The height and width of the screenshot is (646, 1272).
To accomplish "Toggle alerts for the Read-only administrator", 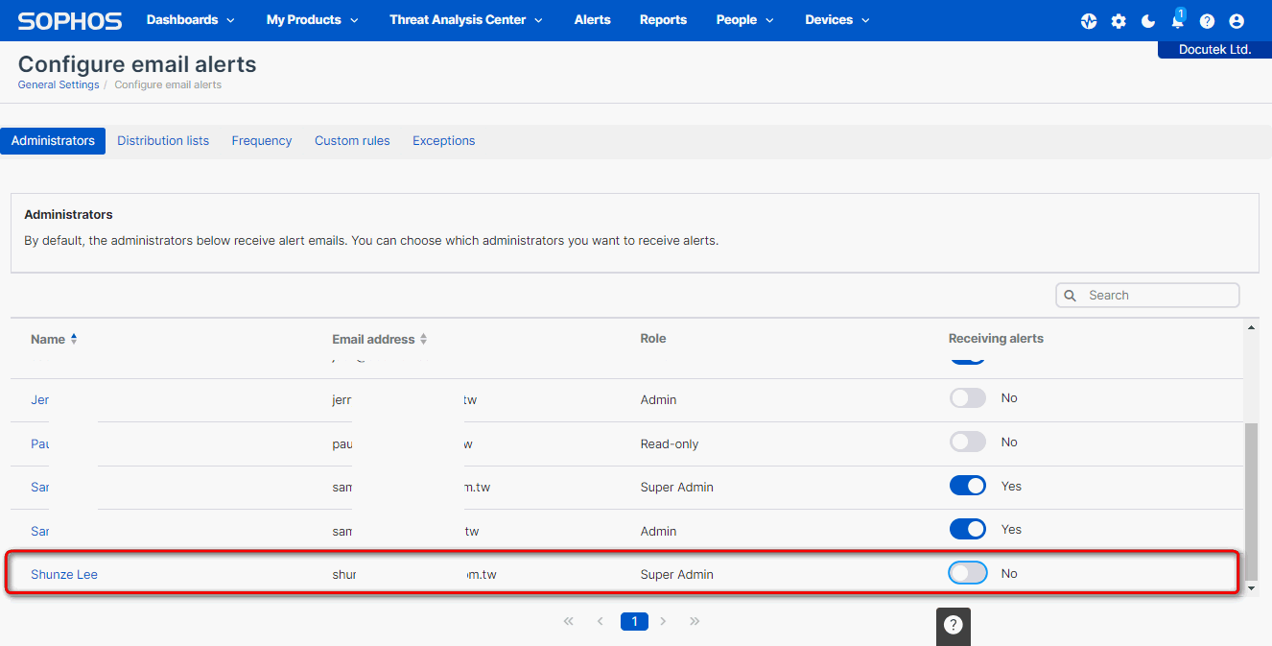I will coord(967,442).
